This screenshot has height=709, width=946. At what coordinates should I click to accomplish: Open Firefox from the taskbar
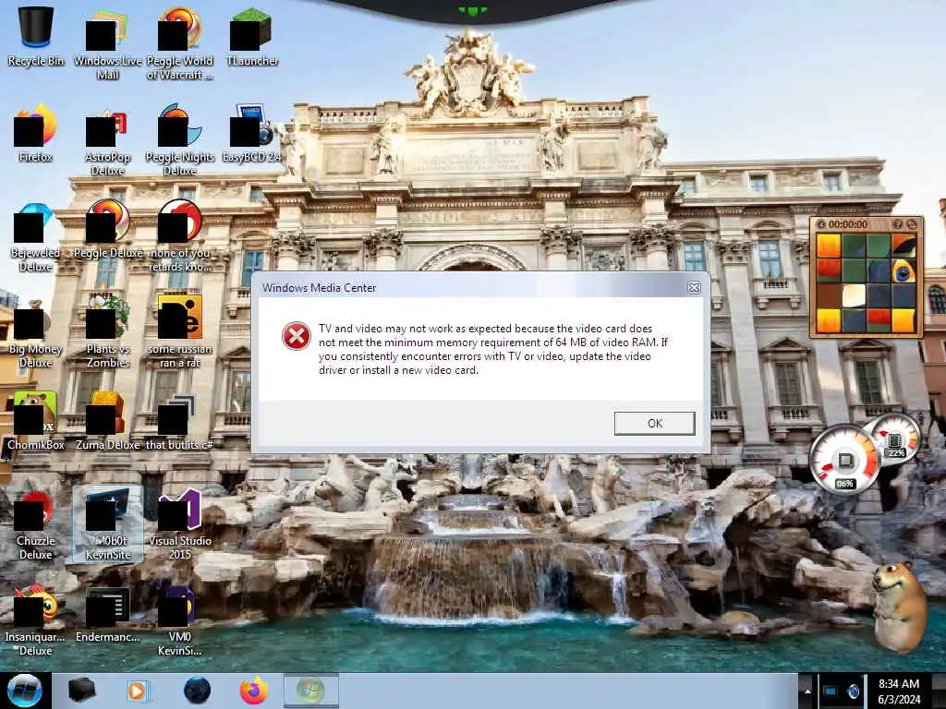point(254,691)
